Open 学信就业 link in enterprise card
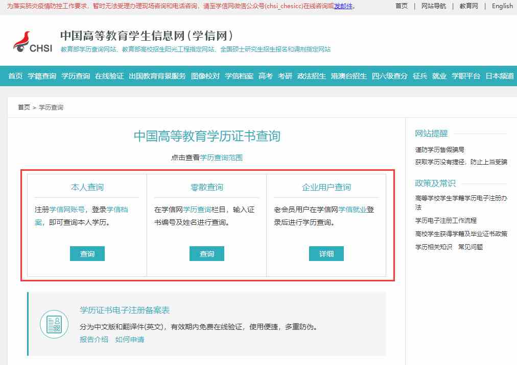This screenshot has width=517, height=365. coord(353,210)
